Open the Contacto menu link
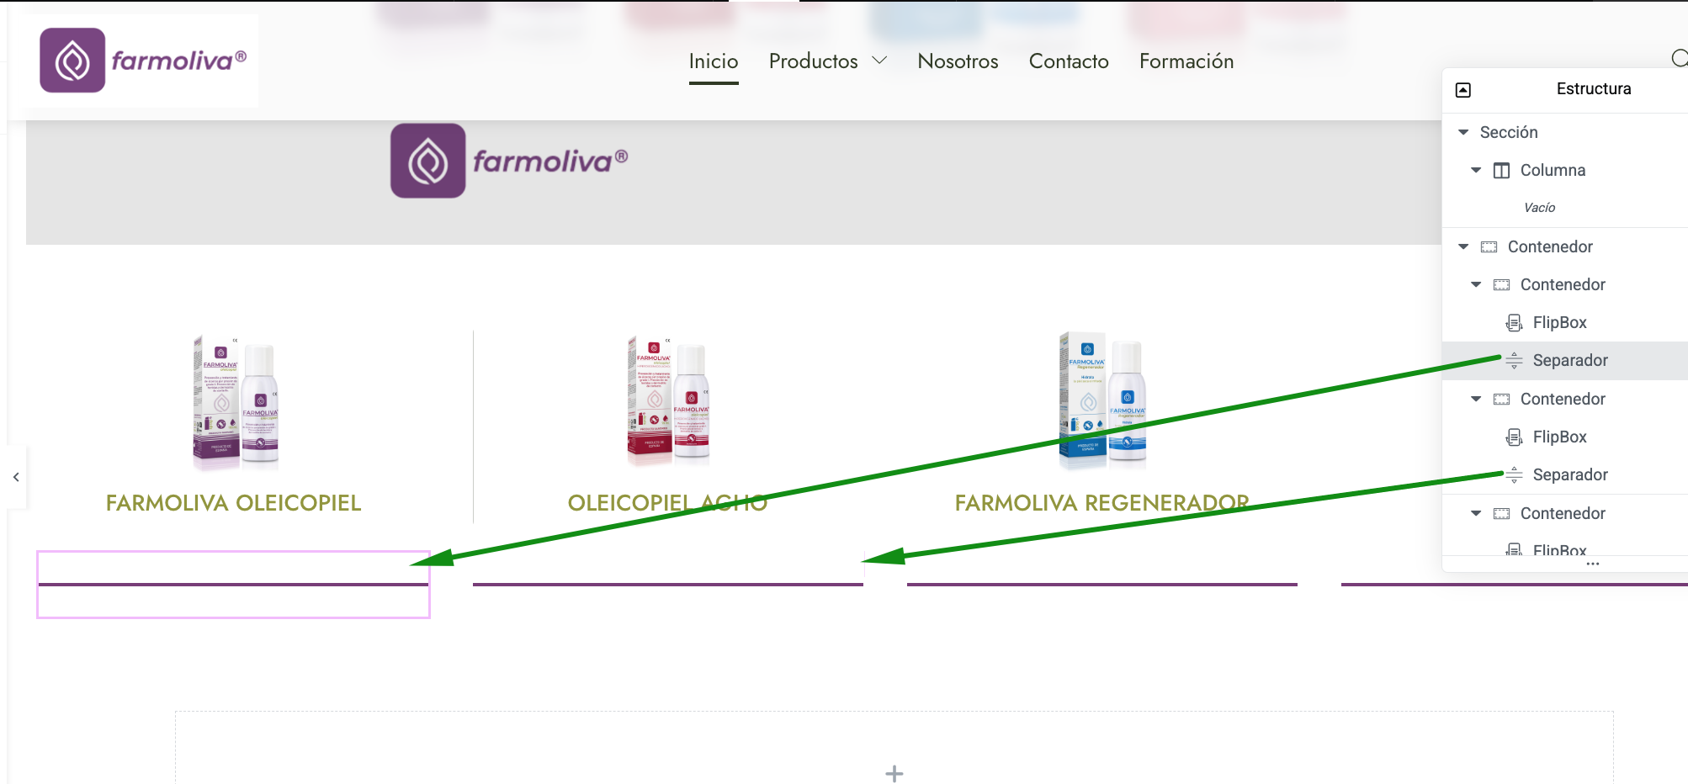The image size is (1688, 784). click(1069, 61)
